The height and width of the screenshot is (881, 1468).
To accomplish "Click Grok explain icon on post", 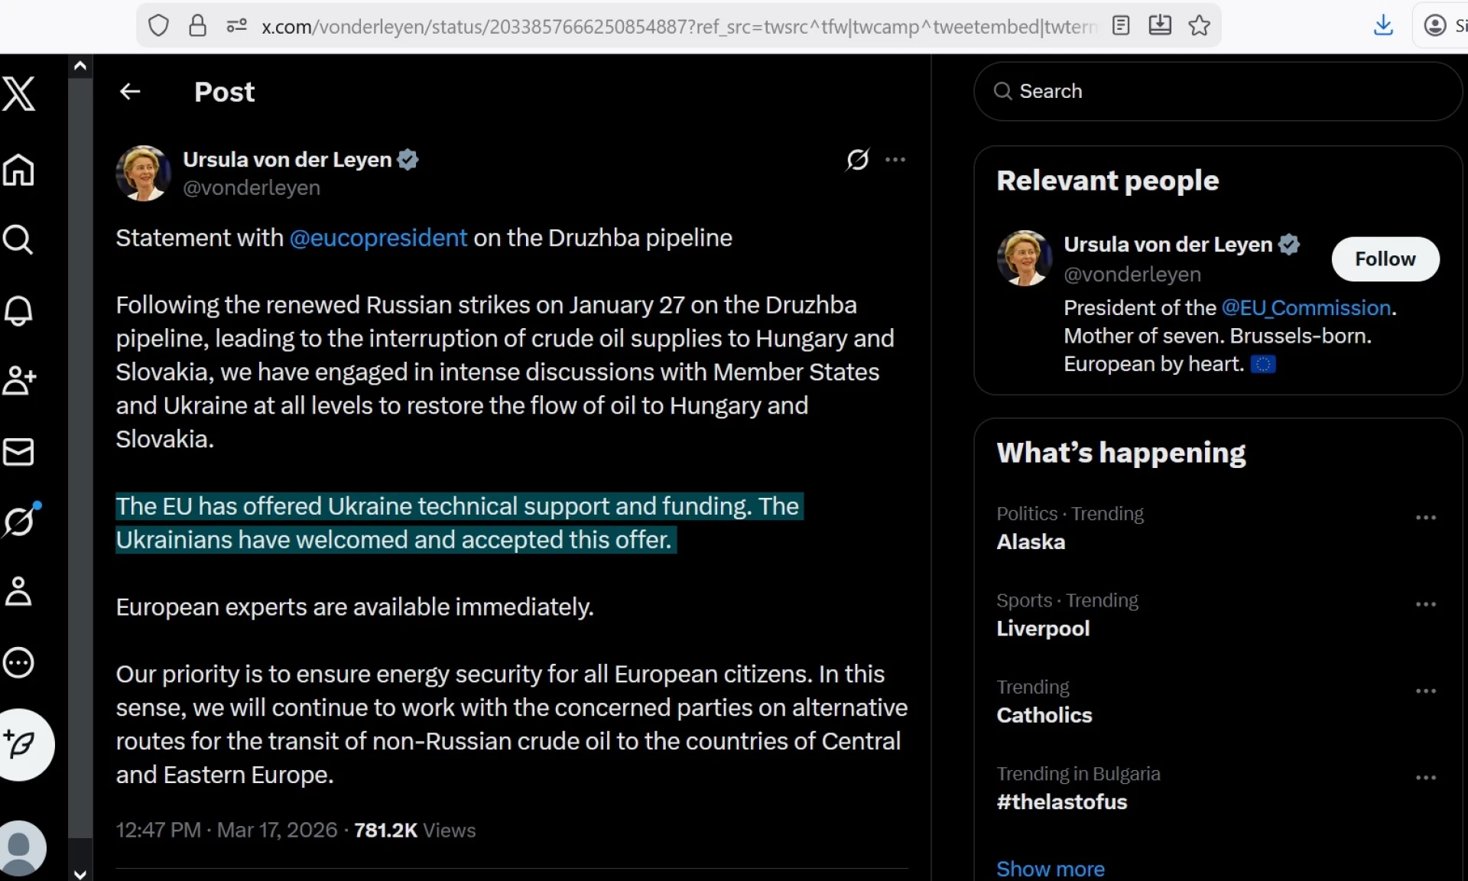I will (x=857, y=160).
